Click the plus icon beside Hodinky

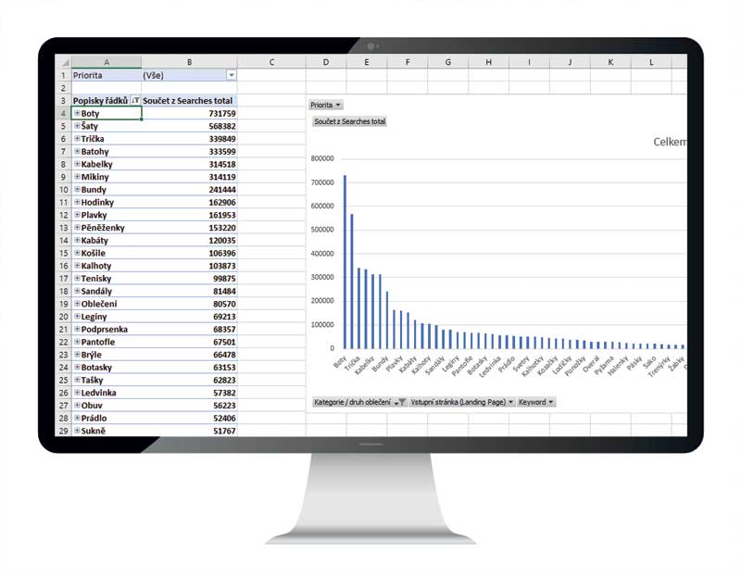77,202
